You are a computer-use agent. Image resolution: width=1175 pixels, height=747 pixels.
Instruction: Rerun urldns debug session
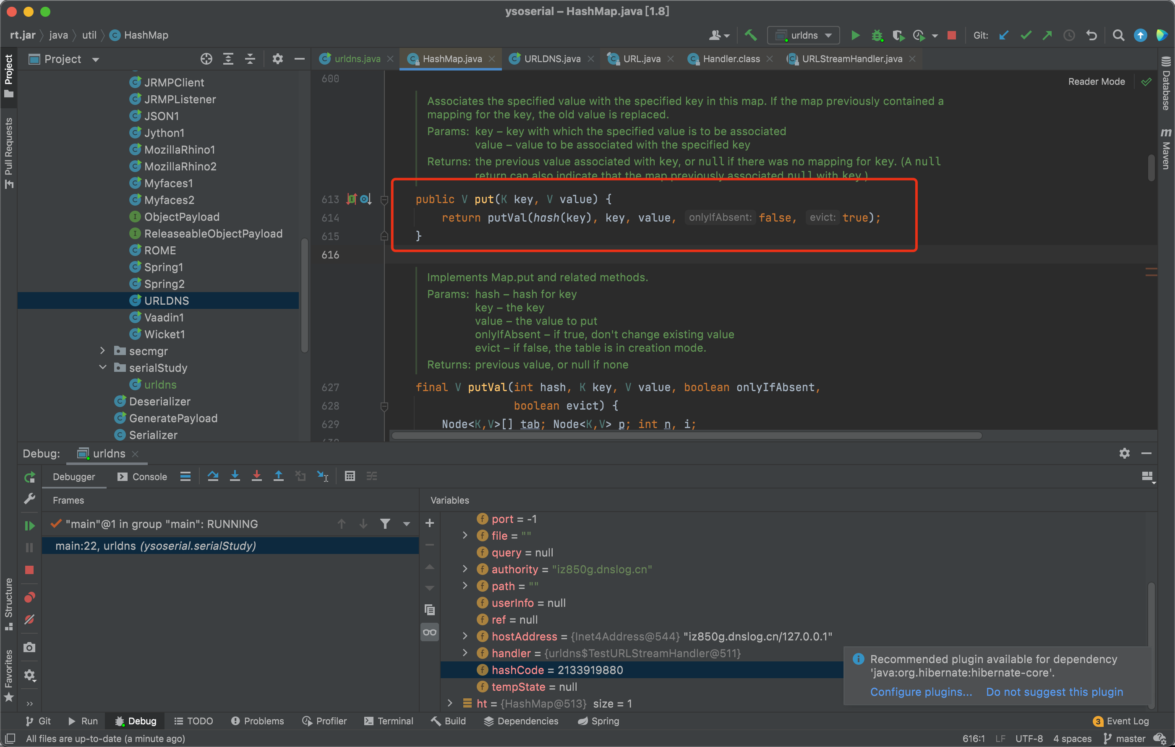pos(29,477)
